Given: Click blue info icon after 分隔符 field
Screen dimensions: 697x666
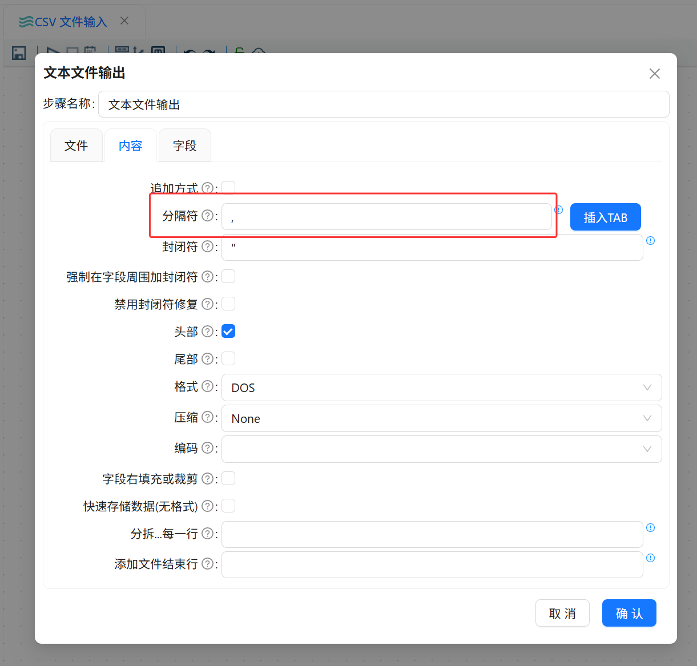Looking at the screenshot, I should (x=559, y=209).
